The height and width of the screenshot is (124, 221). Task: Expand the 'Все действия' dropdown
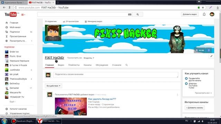click(x=54, y=86)
